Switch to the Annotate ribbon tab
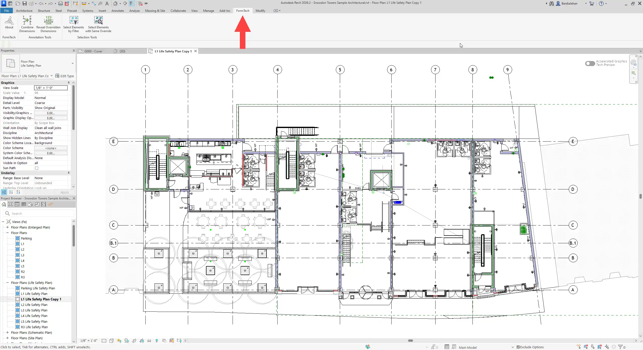This screenshot has width=643, height=350. click(x=118, y=11)
